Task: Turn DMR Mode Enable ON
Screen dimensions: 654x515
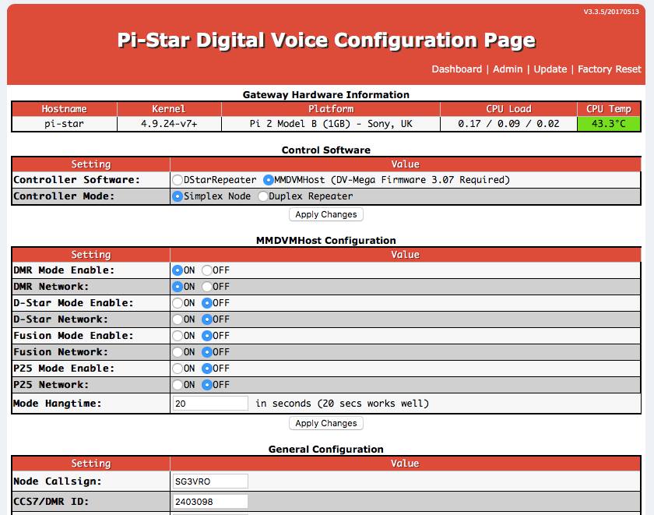Action: coord(178,270)
